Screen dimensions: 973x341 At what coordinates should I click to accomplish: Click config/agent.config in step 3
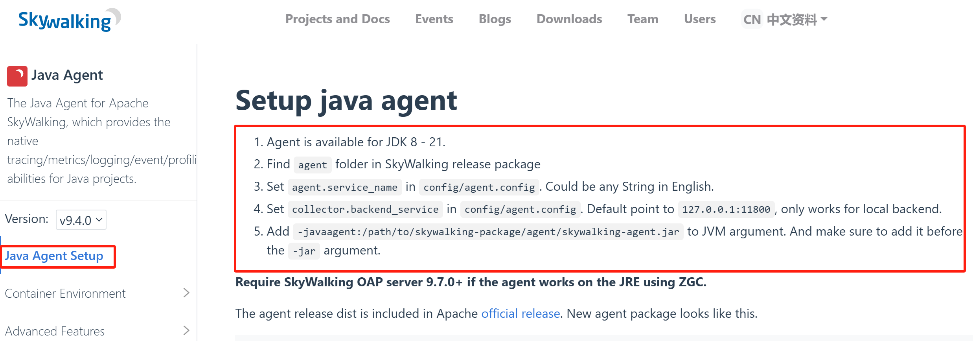point(479,187)
